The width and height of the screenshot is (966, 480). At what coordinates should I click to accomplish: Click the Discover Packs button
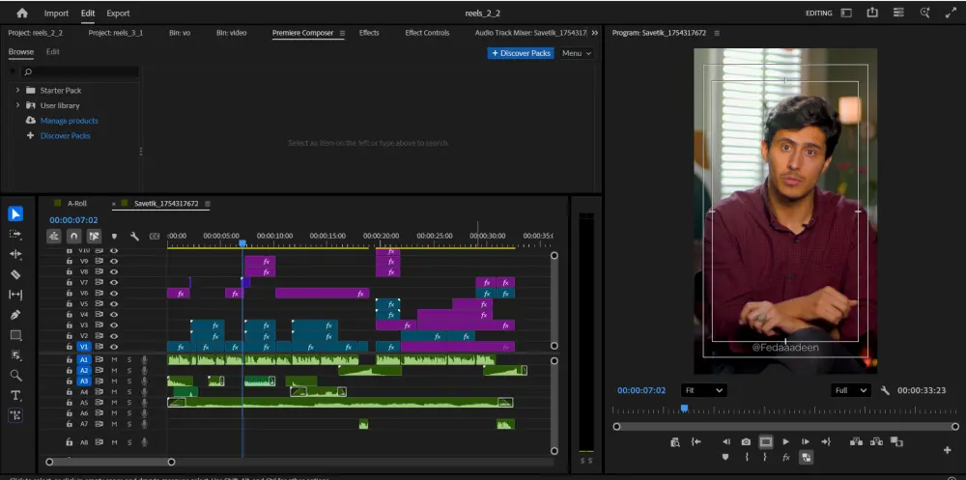tap(521, 53)
